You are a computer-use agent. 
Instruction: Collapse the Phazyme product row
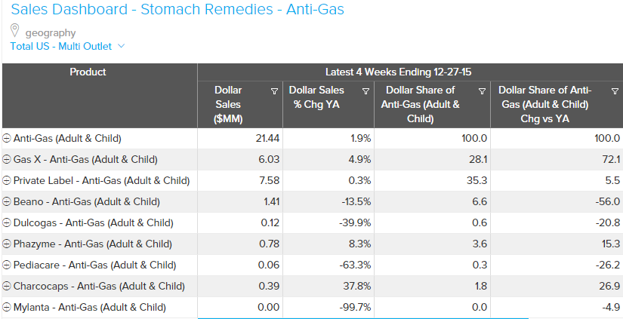pyautogui.click(x=7, y=244)
